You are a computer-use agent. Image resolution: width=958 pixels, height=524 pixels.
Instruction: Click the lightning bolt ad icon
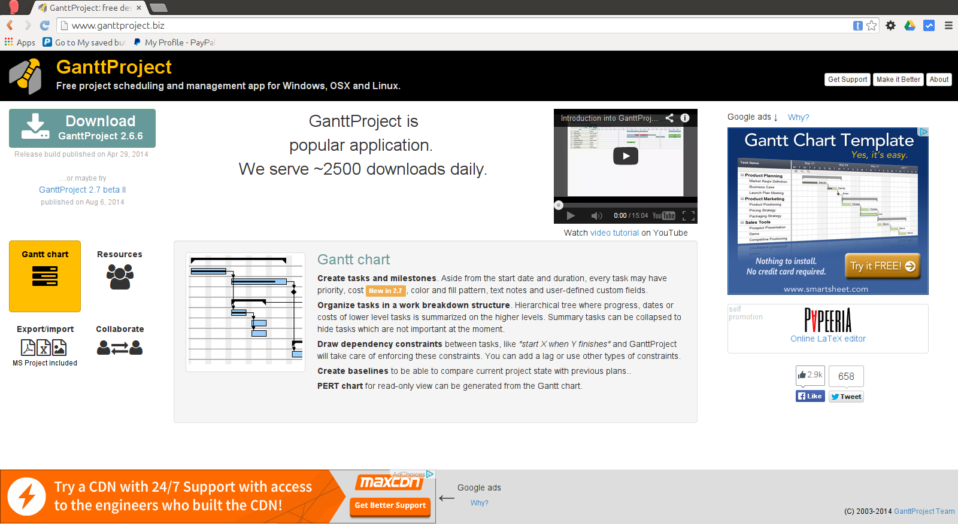(26, 496)
